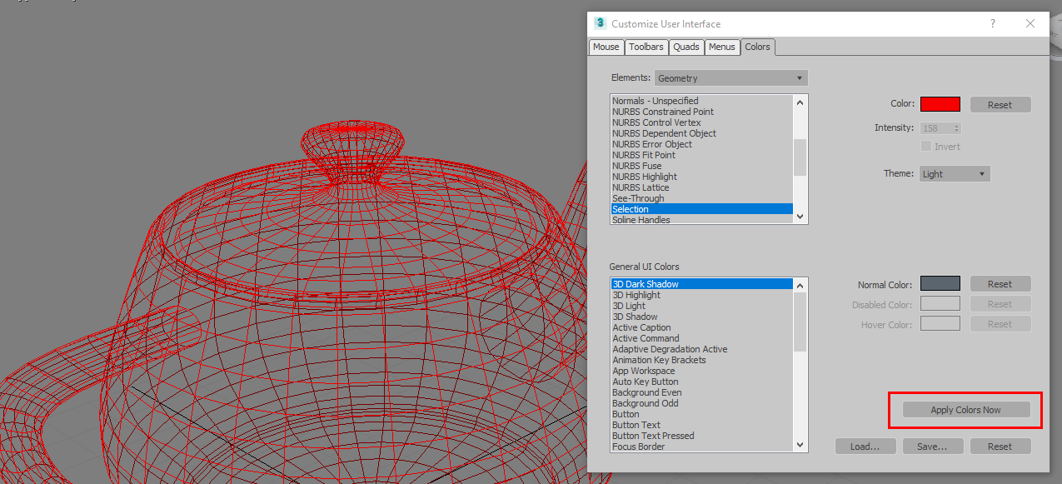
Task: Select See-Through in the elements list
Action: coord(638,198)
